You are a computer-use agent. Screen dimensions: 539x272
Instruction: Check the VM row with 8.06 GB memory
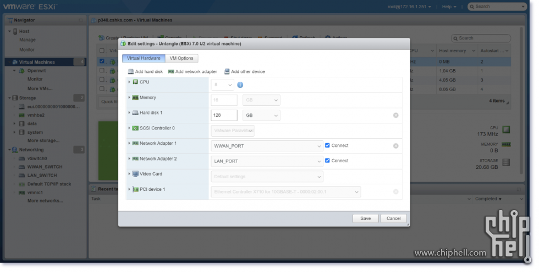coord(102,89)
